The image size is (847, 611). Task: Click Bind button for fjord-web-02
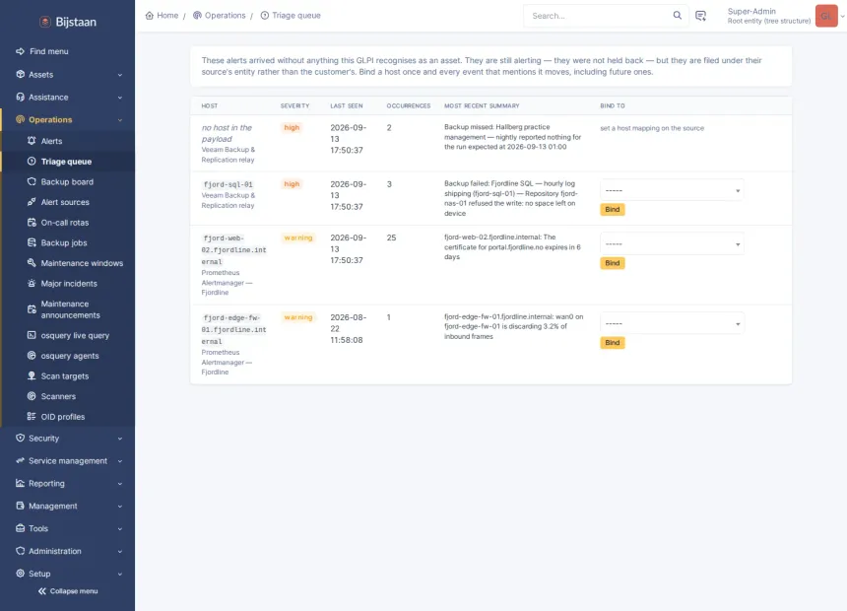point(612,263)
